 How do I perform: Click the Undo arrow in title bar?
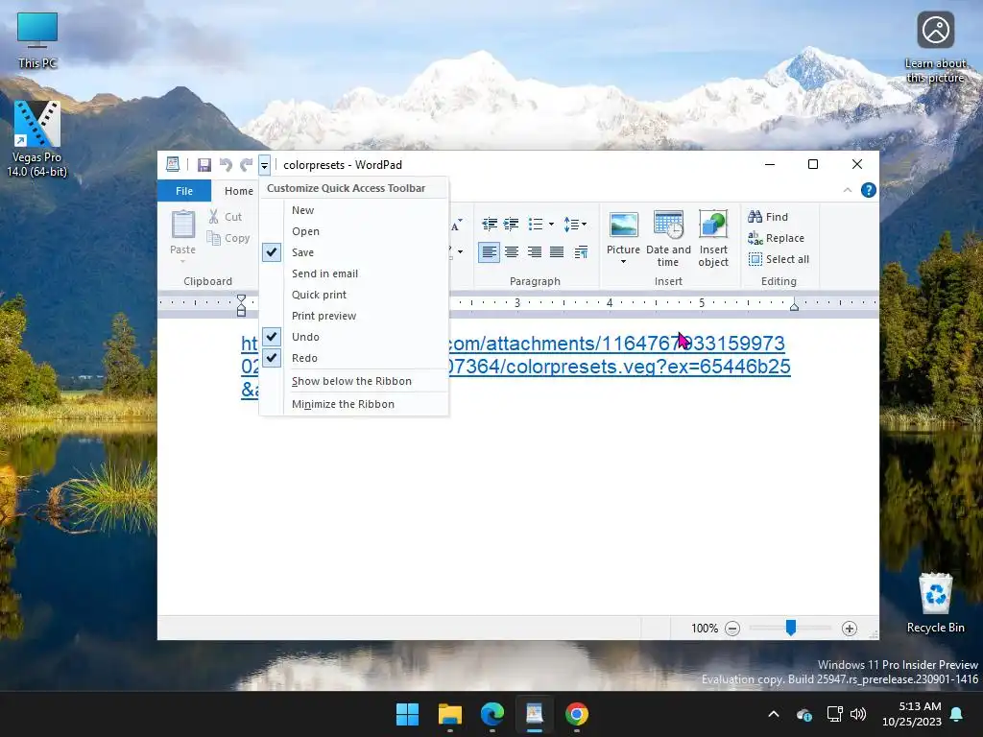226,165
